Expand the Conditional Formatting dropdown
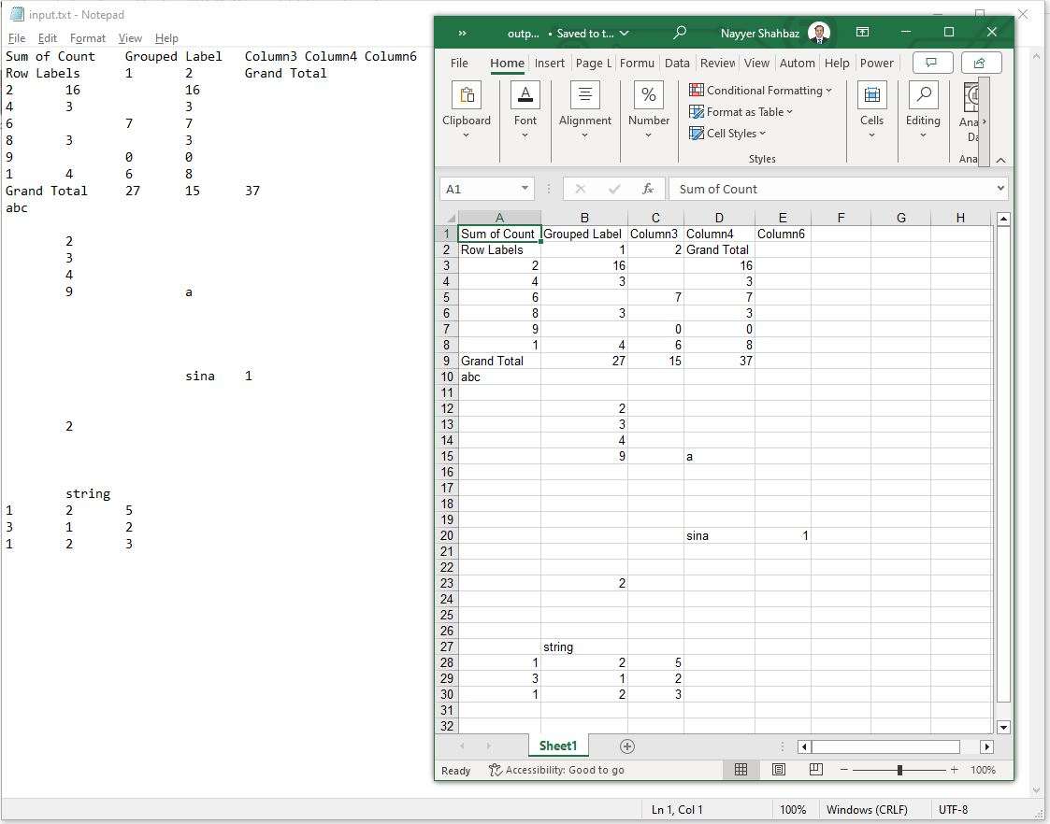This screenshot has width=1050, height=824. 760,91
